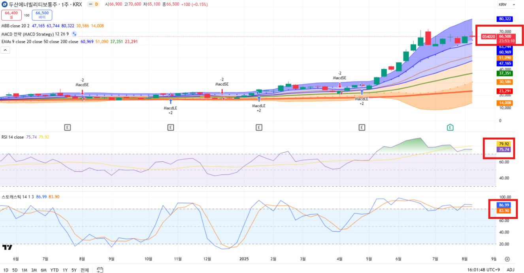The height and width of the screenshot is (273, 524).
Task: Toggle the ADJ adjusted-data button
Action: [x=511, y=270]
